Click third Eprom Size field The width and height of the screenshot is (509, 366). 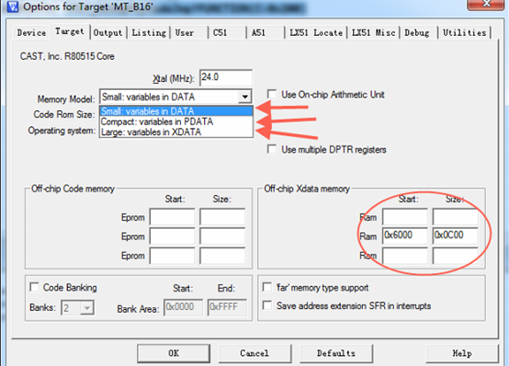click(x=222, y=256)
